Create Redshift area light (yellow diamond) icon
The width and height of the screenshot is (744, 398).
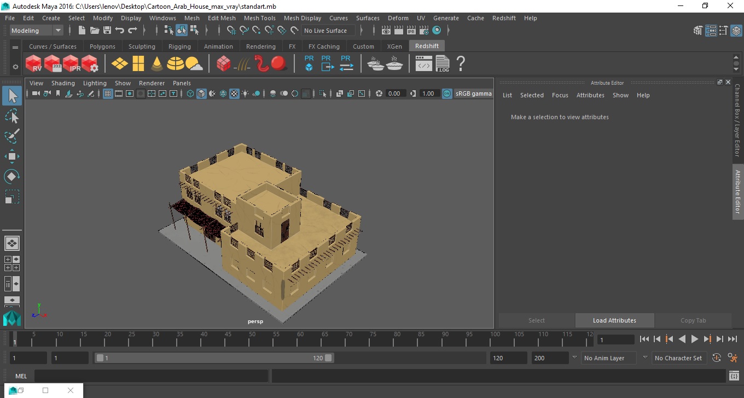[119, 63]
